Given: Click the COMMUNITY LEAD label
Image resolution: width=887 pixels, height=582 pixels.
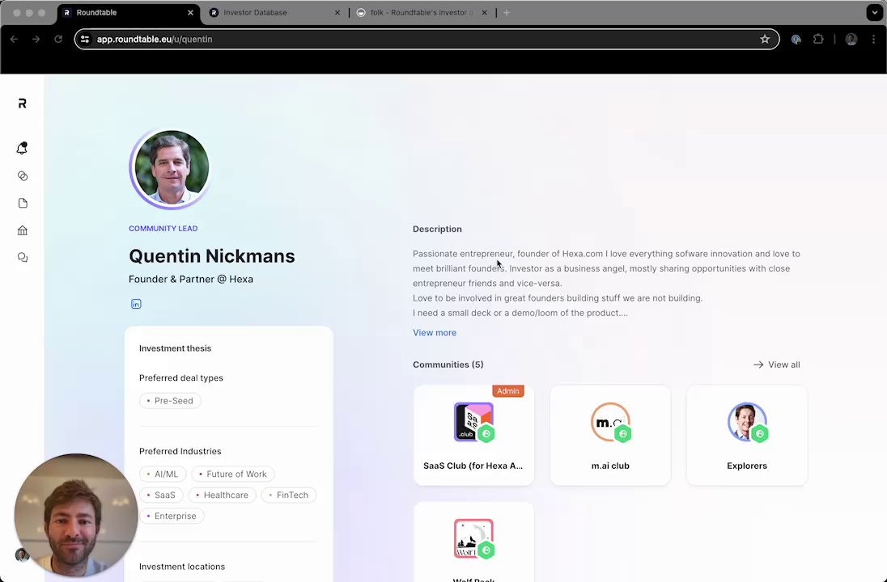Looking at the screenshot, I should tap(163, 228).
